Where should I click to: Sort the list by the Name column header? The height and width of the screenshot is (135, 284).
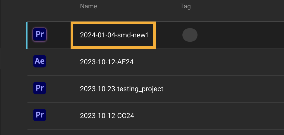click(x=88, y=6)
